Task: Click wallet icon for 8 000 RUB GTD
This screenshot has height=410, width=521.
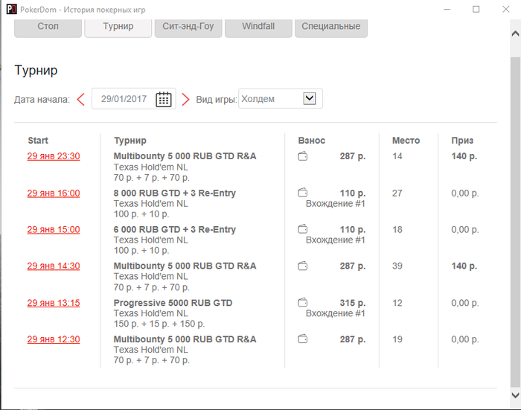Action: (302, 193)
